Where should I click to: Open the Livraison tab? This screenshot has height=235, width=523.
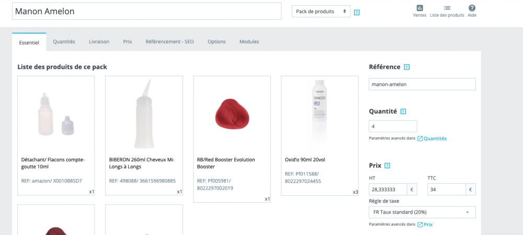pyautogui.click(x=99, y=41)
